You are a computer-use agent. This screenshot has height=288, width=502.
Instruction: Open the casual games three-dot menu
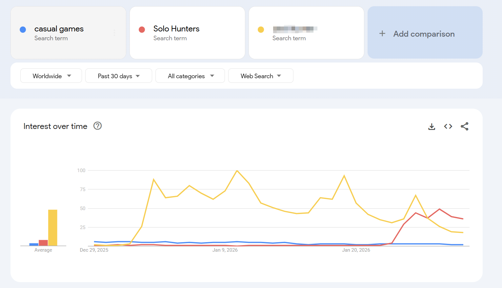[x=114, y=33]
